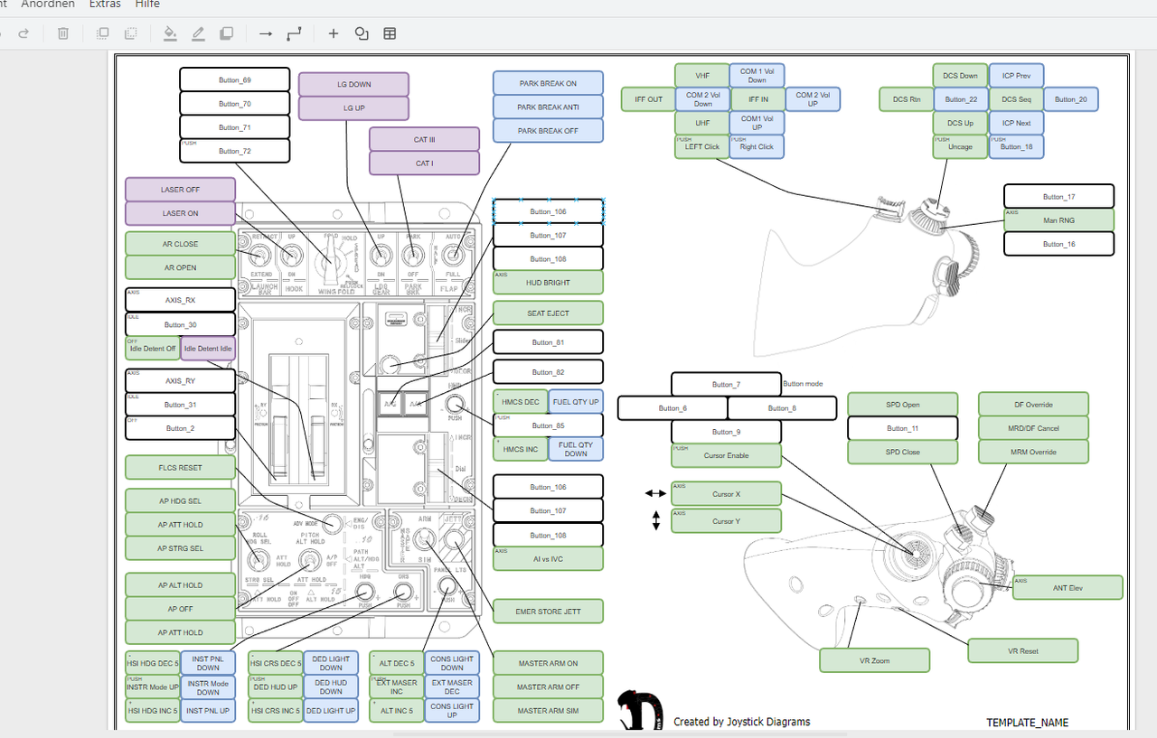
Task: Click the IFF OUT box
Action: (648, 99)
